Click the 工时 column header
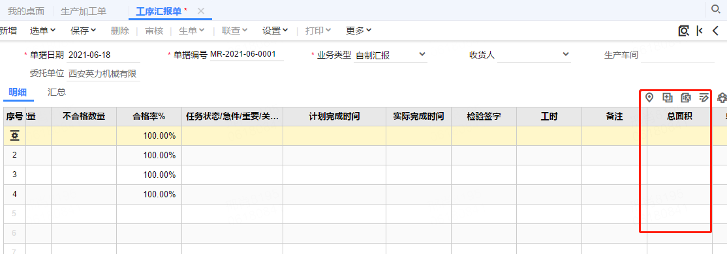This screenshot has height=254, width=727. [549, 117]
